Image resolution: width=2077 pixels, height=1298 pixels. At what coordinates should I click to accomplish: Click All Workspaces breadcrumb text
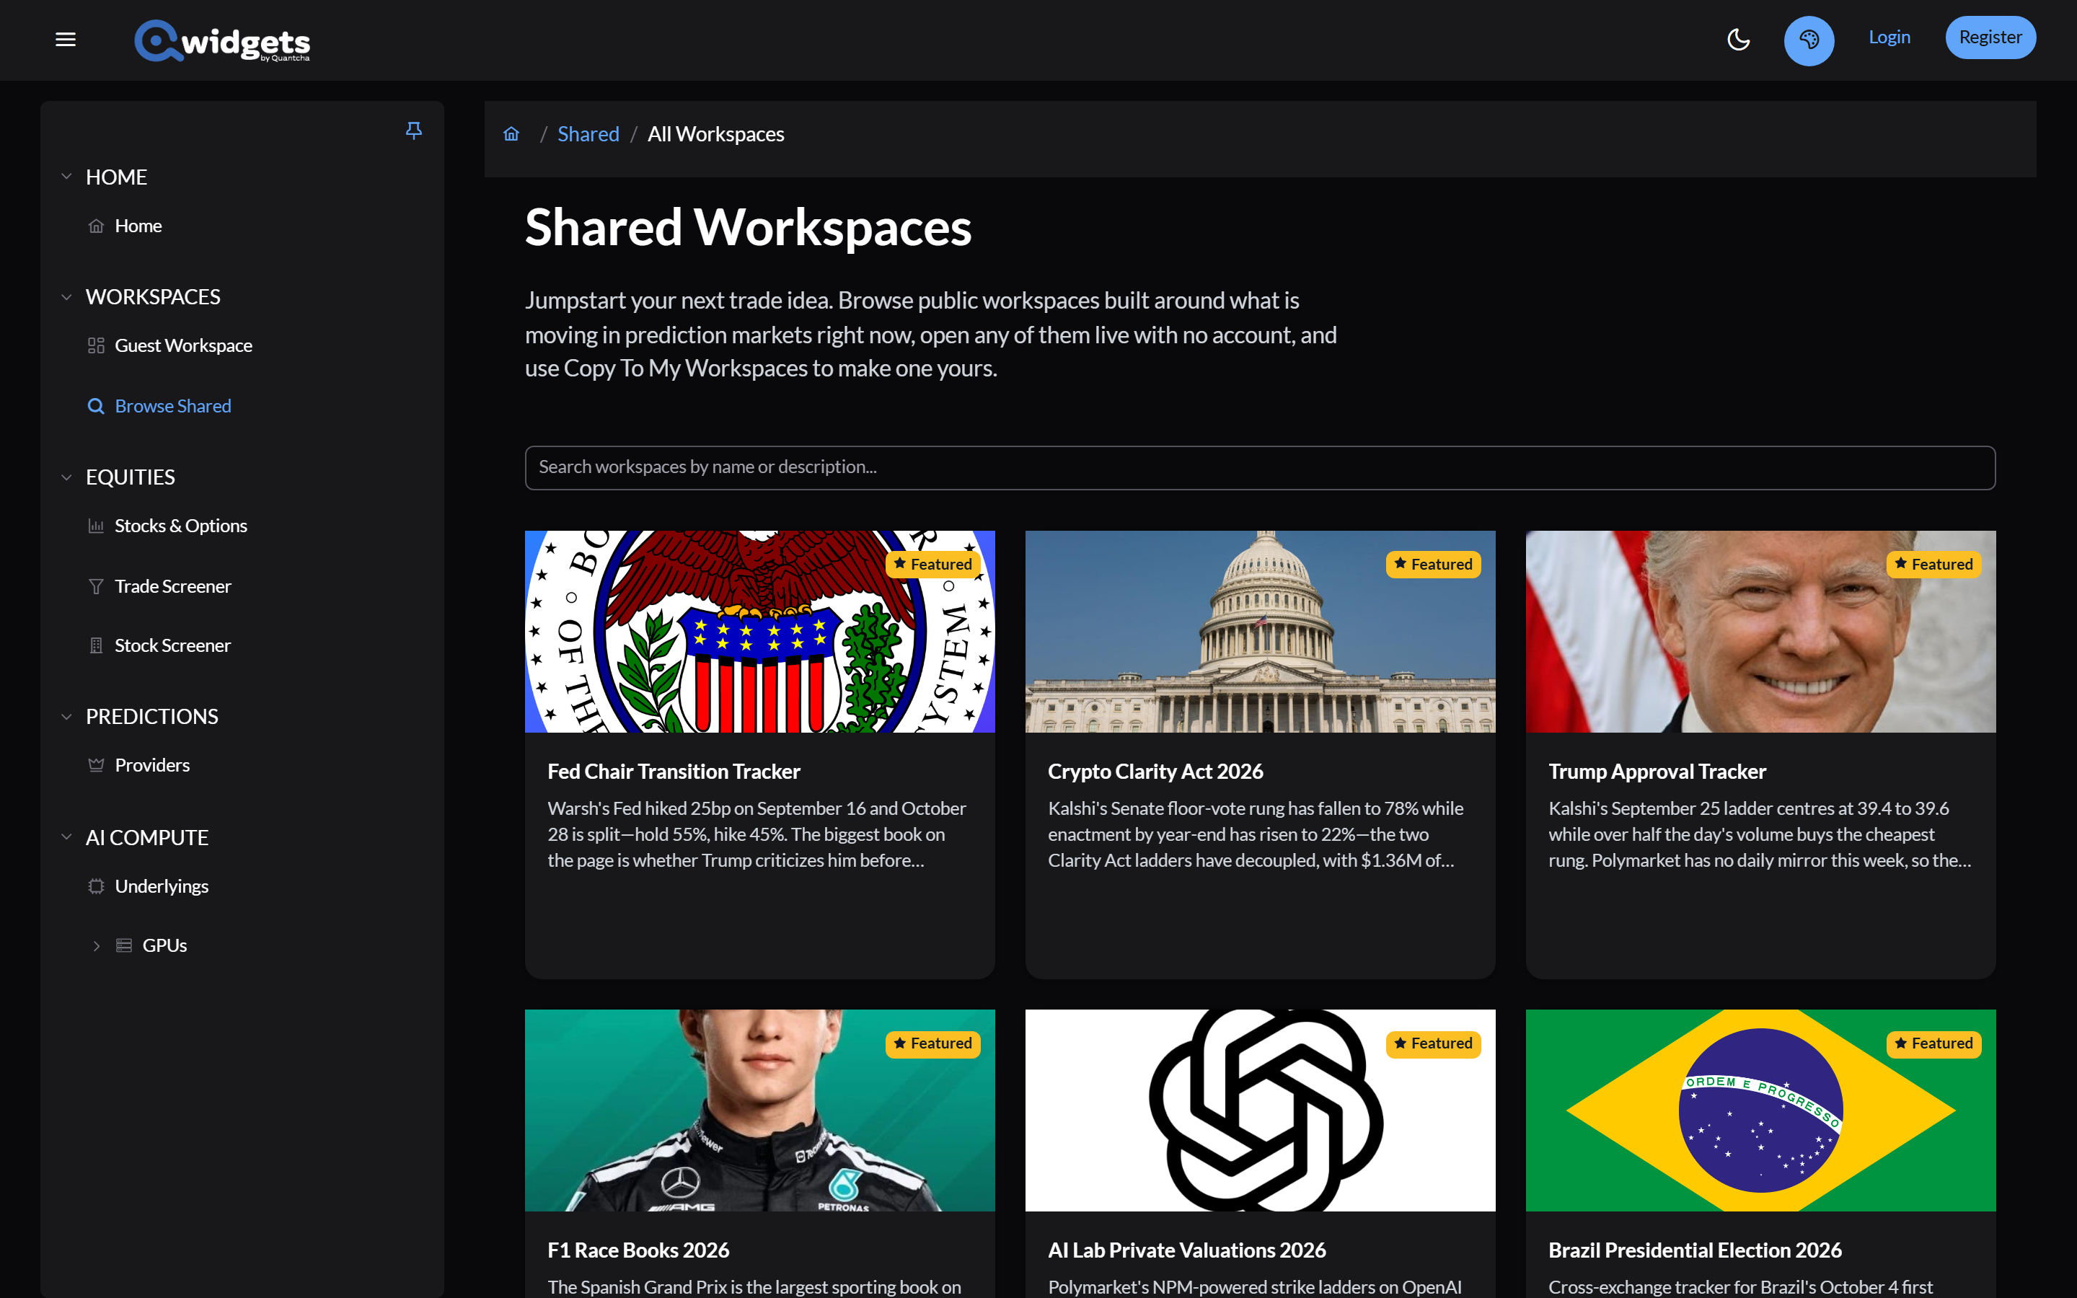(716, 134)
